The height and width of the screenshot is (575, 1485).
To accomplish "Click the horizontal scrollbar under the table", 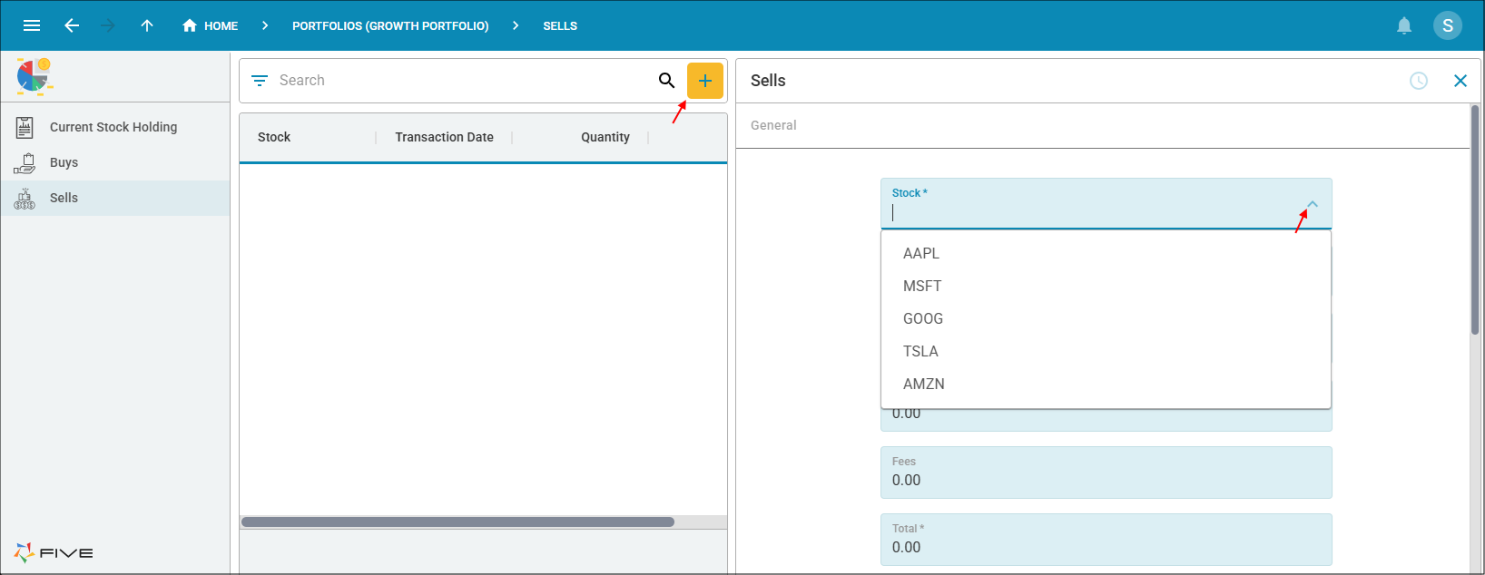I will pyautogui.click(x=457, y=522).
